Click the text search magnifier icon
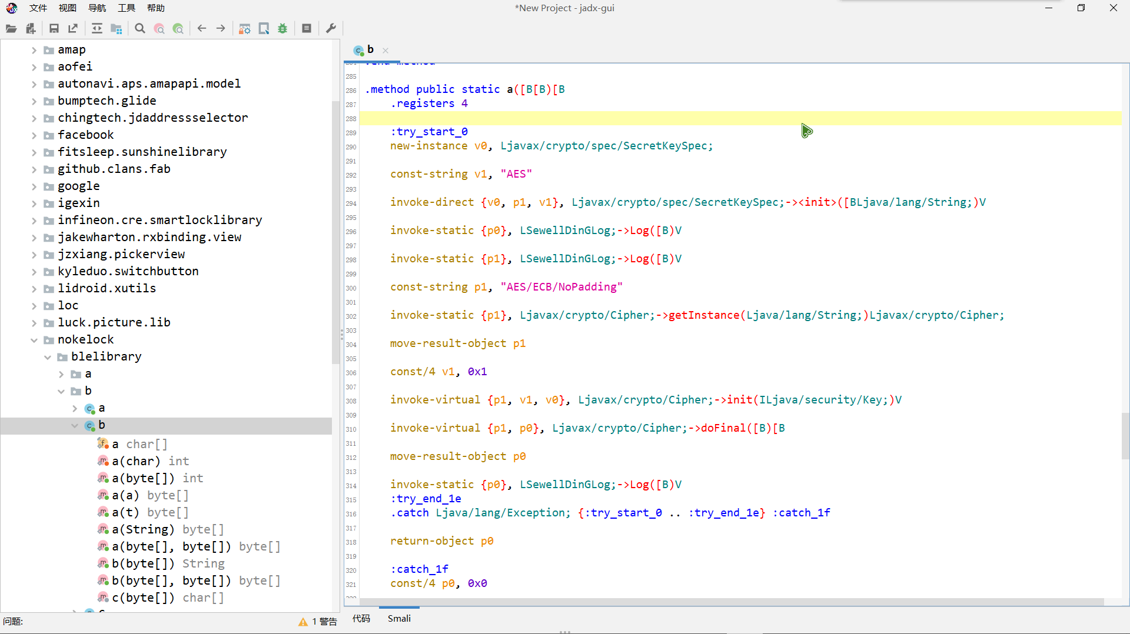The image size is (1130, 634). [x=139, y=28]
